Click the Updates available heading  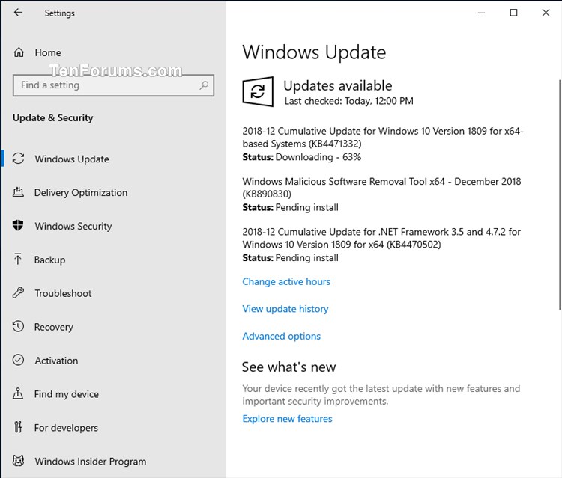point(338,86)
